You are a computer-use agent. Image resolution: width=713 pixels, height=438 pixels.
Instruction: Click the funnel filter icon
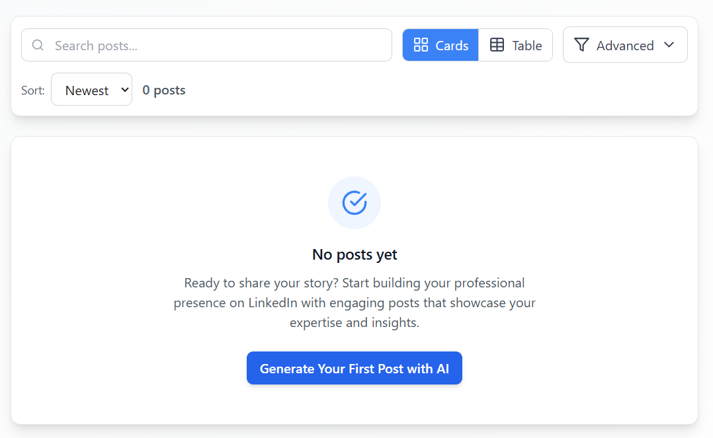click(x=581, y=45)
